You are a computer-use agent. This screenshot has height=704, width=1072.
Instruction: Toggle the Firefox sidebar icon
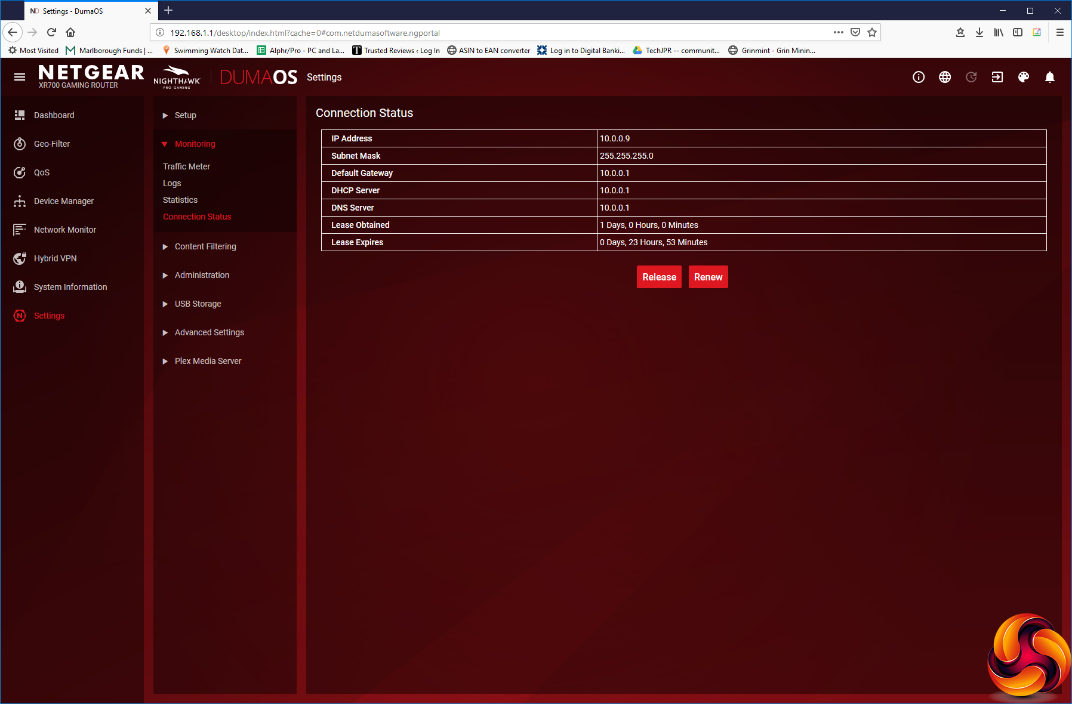tap(1018, 32)
